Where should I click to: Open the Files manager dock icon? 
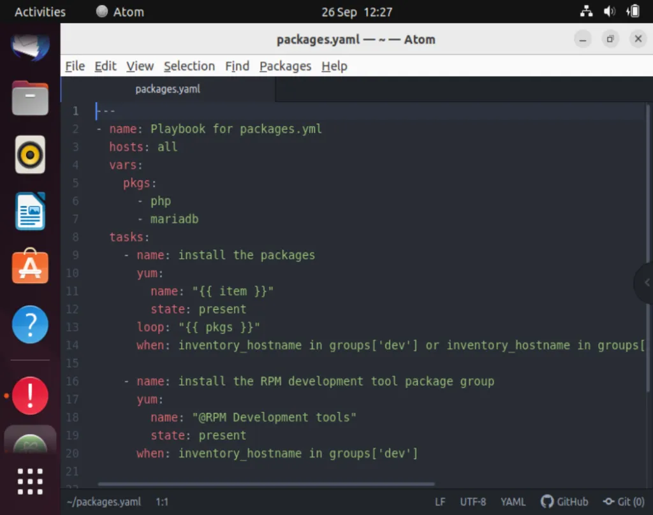click(30, 98)
